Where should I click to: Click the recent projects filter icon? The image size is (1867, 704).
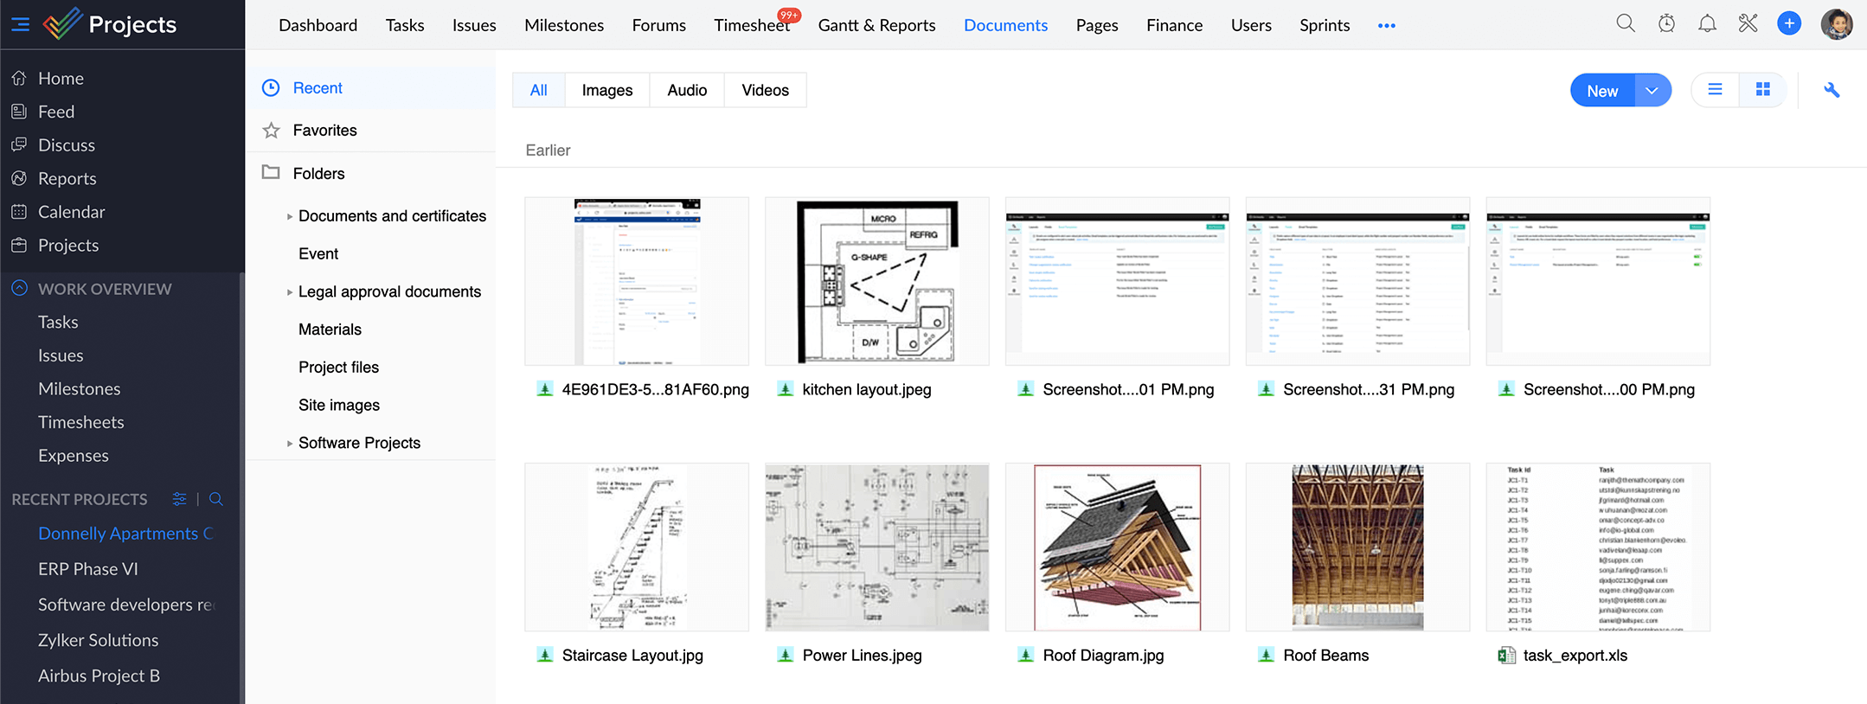click(179, 499)
